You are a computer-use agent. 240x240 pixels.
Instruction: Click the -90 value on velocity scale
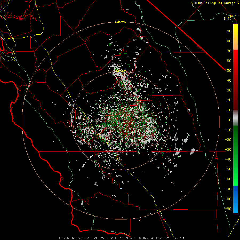(x=228, y=209)
